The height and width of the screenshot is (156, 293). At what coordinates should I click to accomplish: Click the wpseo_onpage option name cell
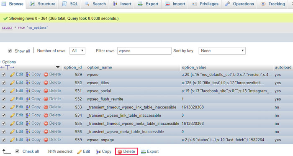click(100, 140)
